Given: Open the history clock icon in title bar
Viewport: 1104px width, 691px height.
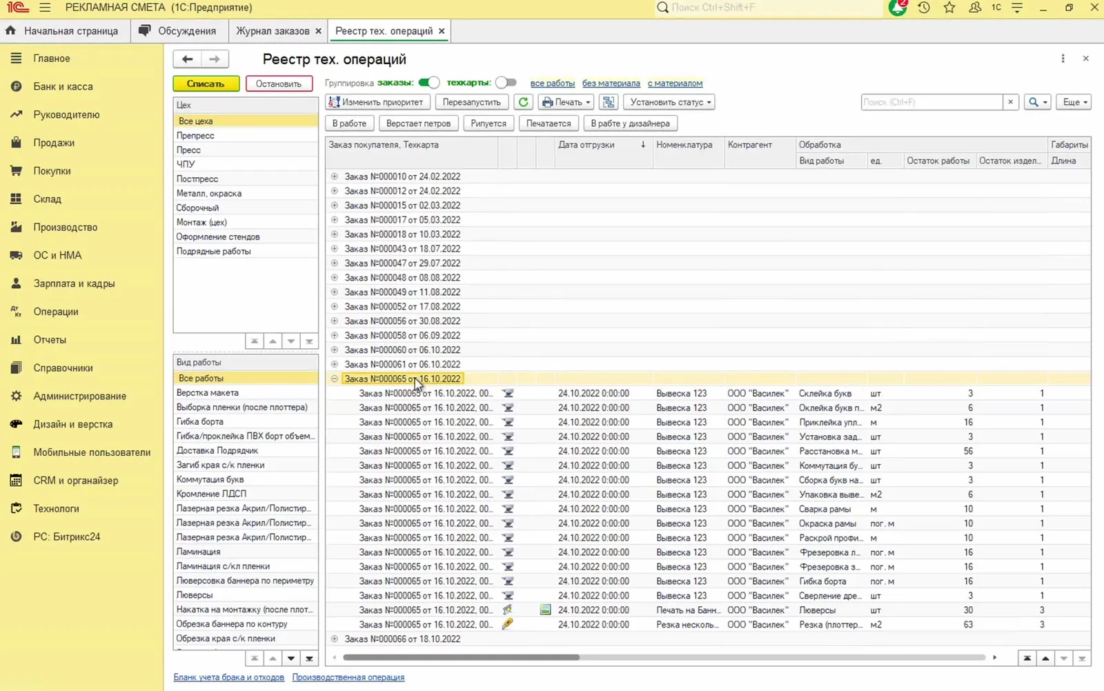Looking at the screenshot, I should pos(924,8).
